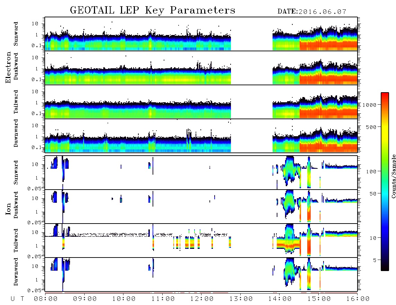
Task: Click the Electron "Dawnward" axis label
Action: click(x=16, y=133)
